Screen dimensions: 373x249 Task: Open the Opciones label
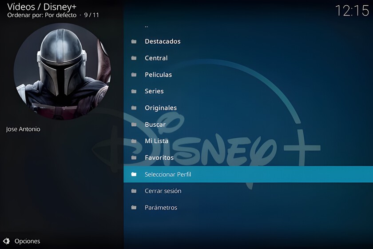28,241
